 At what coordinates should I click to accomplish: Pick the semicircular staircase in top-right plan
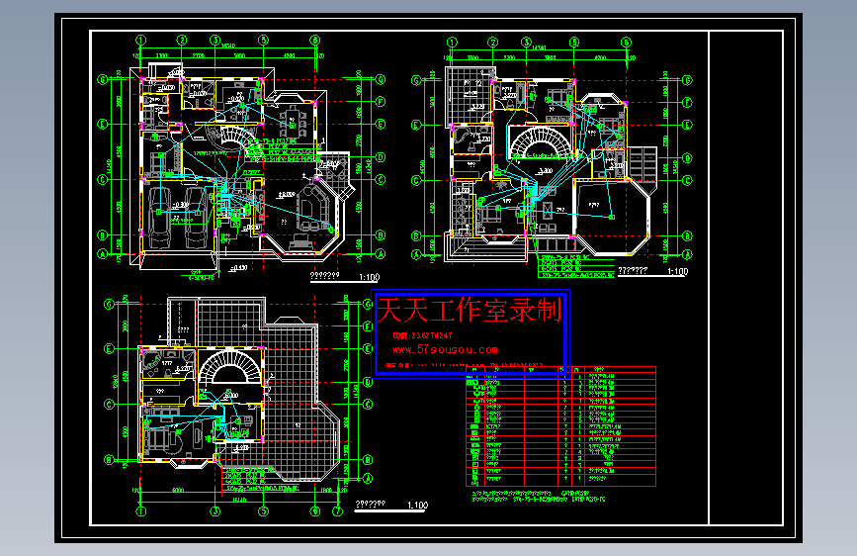tap(541, 142)
